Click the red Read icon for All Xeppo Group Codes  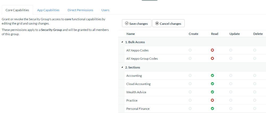[212, 58]
